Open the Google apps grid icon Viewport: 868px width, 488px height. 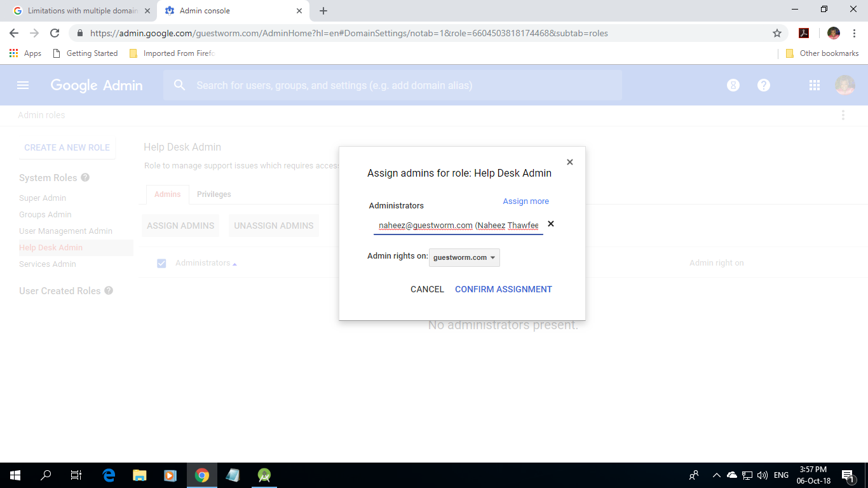815,85
